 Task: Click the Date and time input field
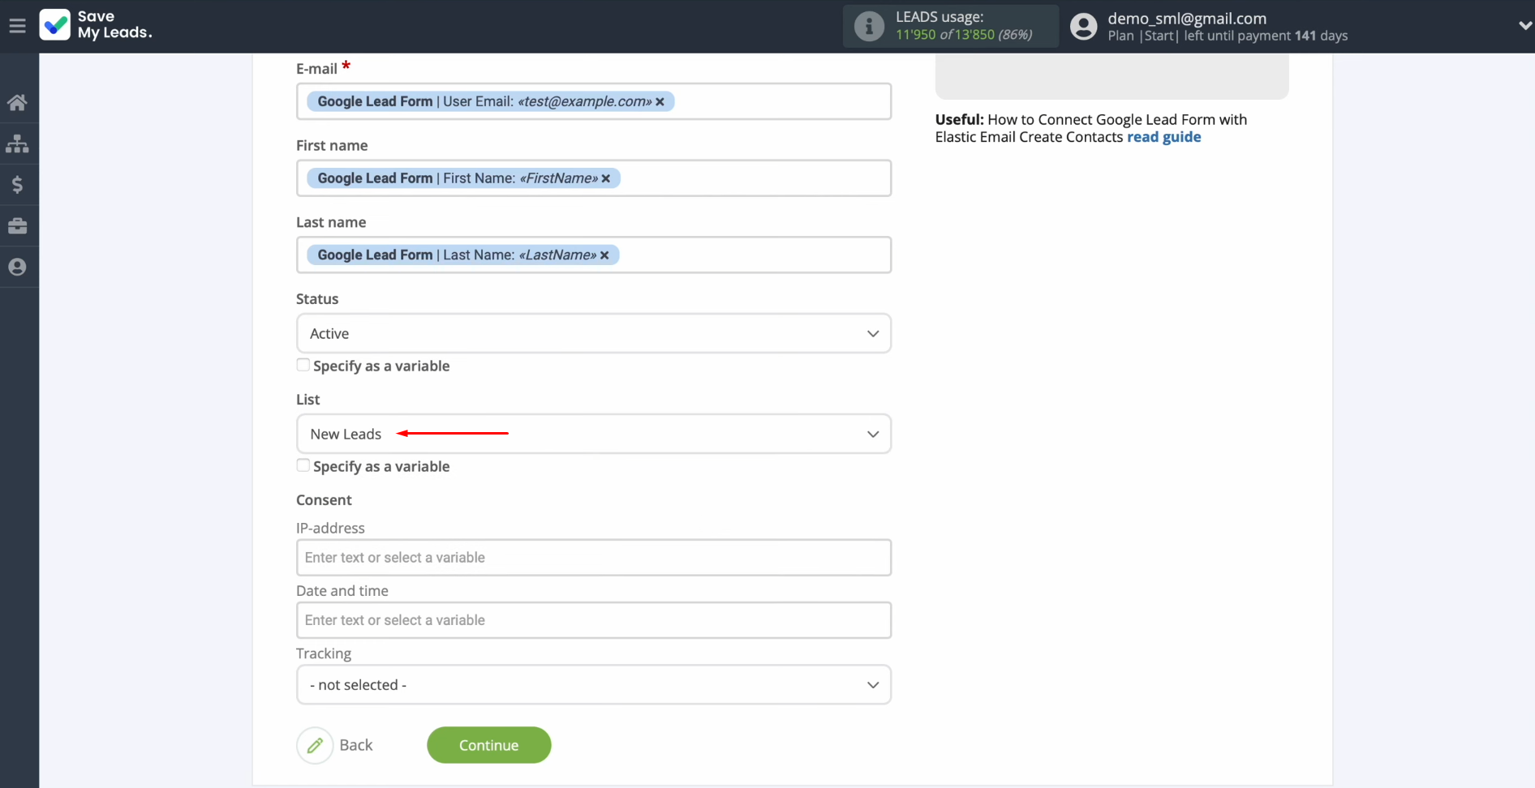tap(594, 620)
